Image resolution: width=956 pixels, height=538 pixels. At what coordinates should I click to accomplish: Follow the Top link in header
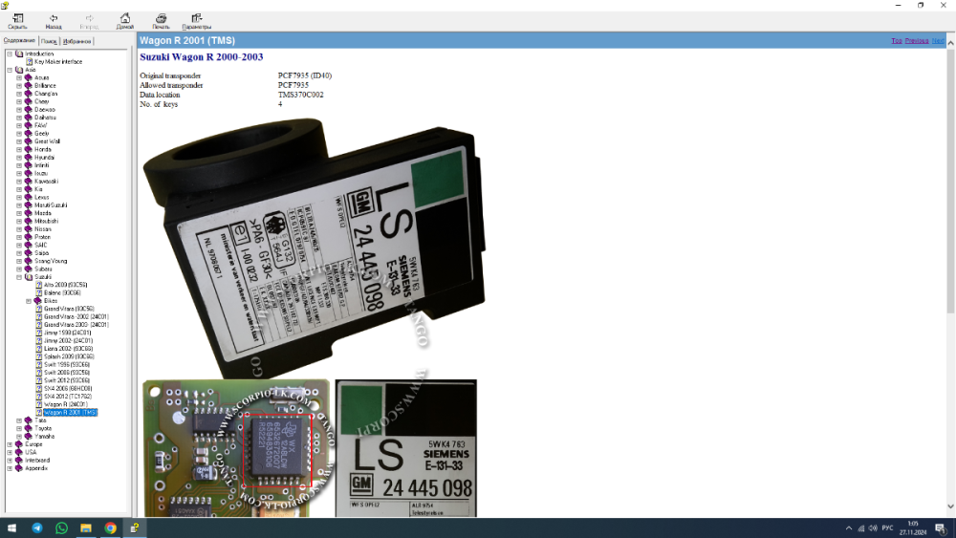coord(897,41)
